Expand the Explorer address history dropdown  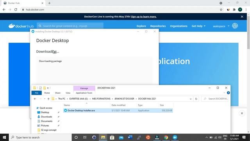pyautogui.click(x=191, y=99)
